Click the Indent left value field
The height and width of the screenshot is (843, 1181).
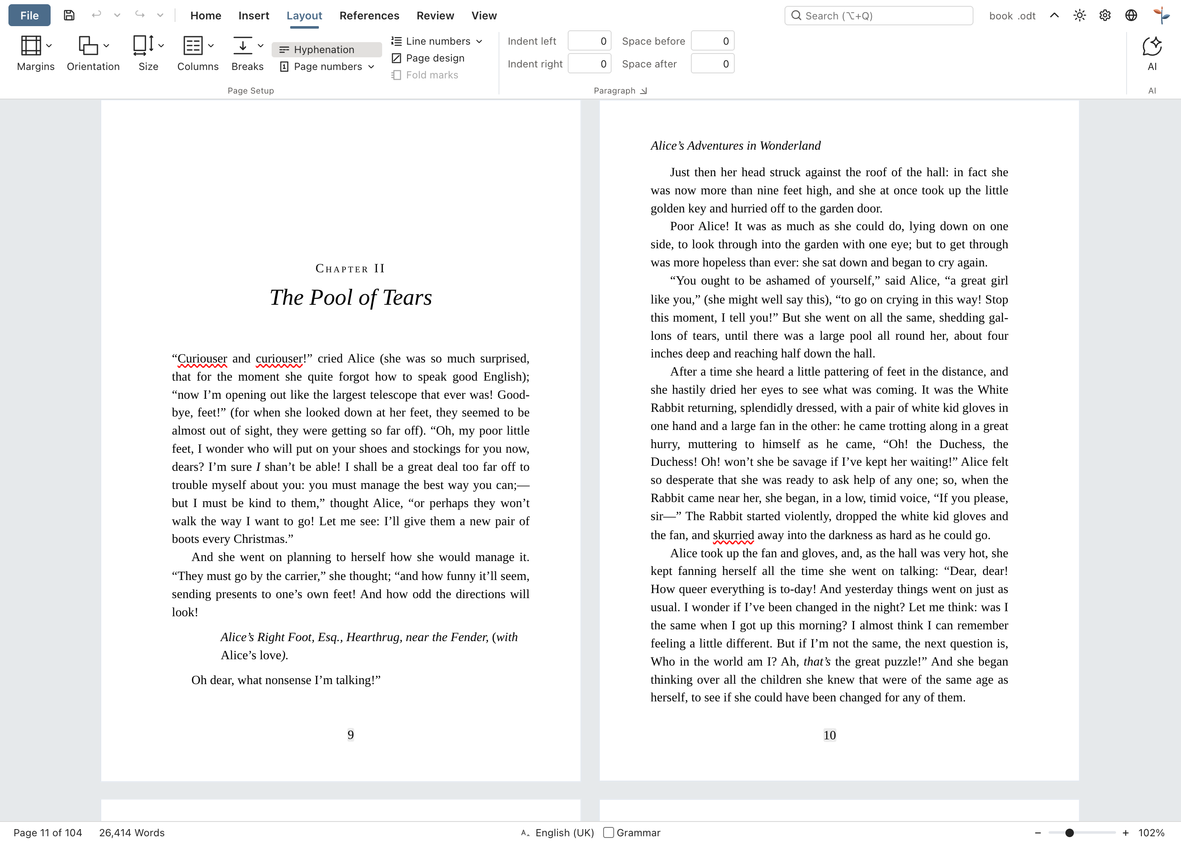coord(590,41)
